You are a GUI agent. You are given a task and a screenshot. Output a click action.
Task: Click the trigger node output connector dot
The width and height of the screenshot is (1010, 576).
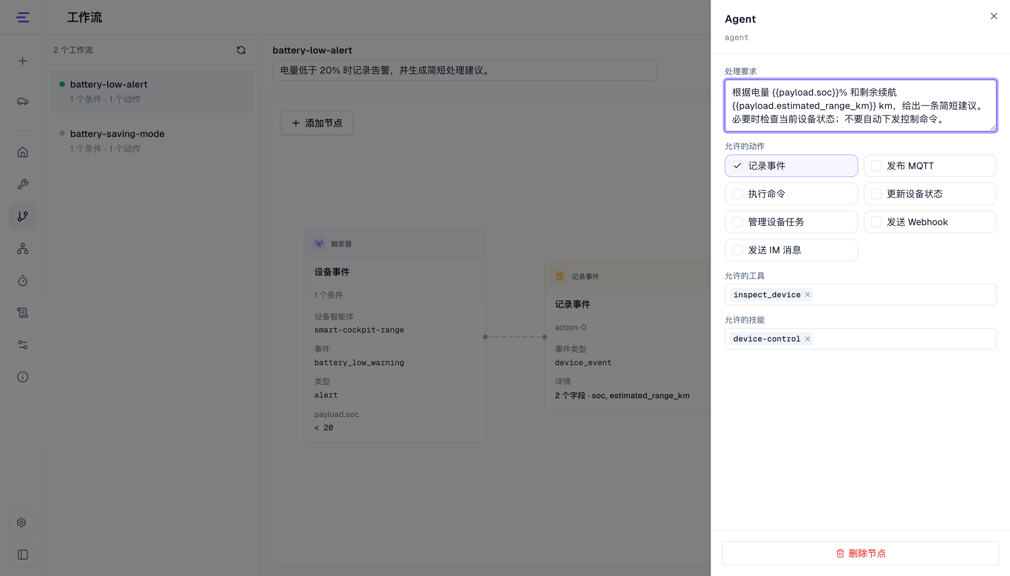tap(485, 337)
